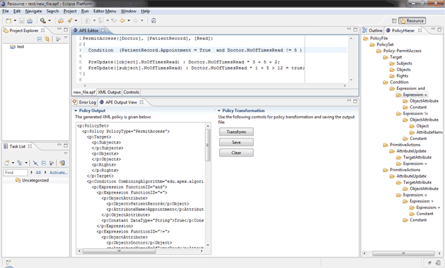This screenshot has width=445, height=268.
Task: Click the Open Perspective icon
Action: [394, 21]
